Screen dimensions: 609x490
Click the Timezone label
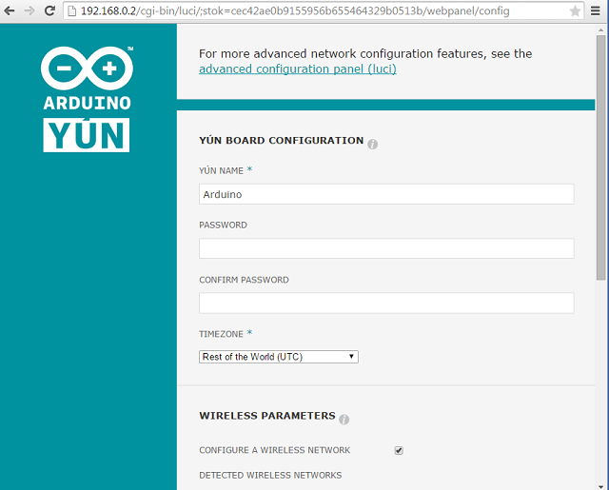click(x=221, y=334)
